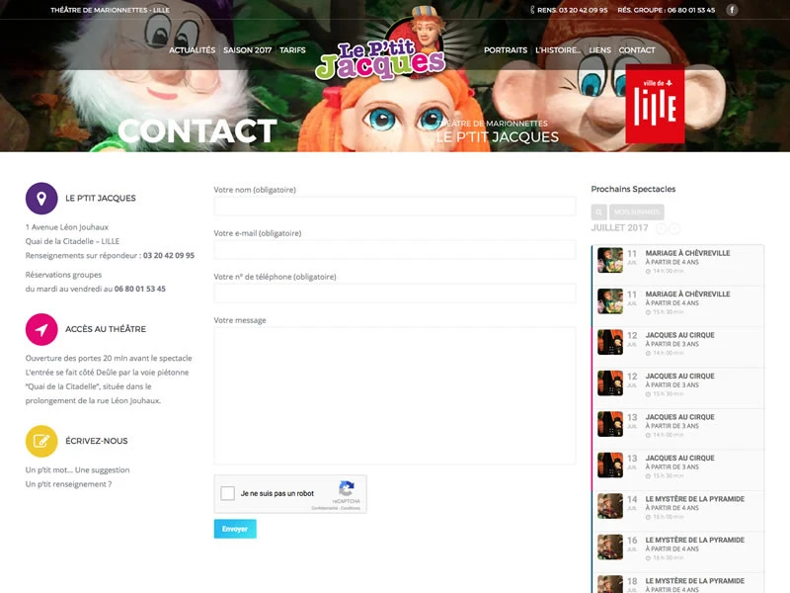Click reCAPTCHA Confidentialité - Conditions link
Screen dimensions: 790x593
point(336,508)
